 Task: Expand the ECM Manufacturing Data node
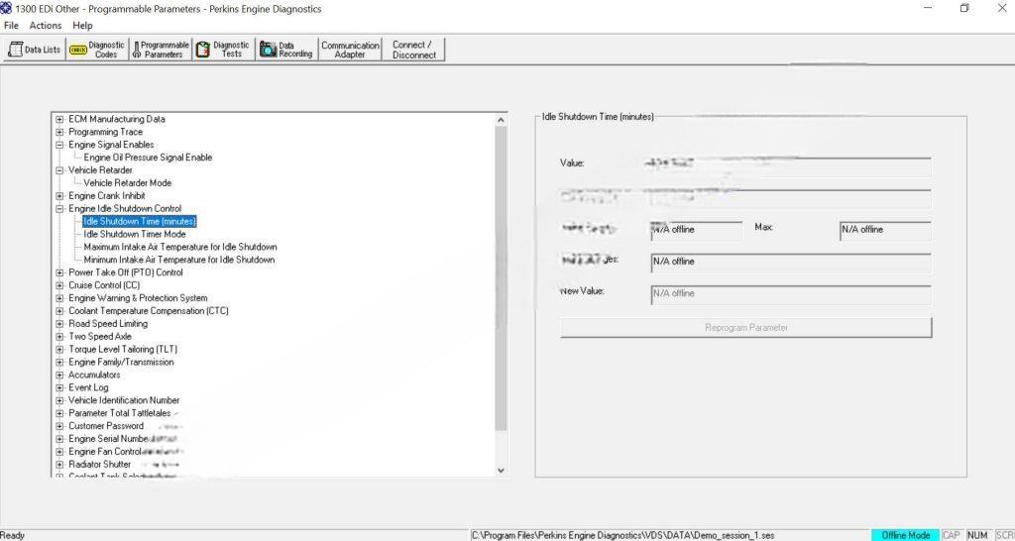60,119
